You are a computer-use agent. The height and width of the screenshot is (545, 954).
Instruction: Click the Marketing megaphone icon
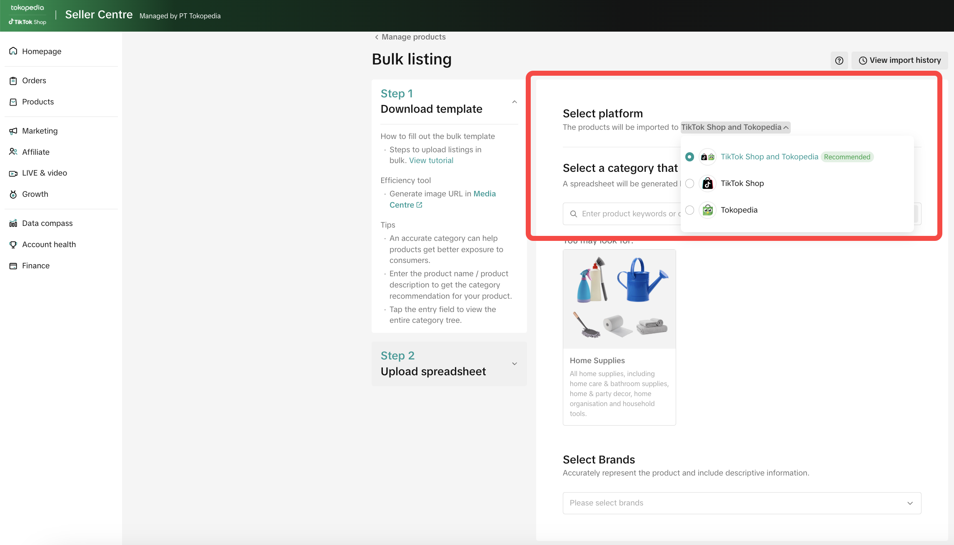tap(13, 131)
